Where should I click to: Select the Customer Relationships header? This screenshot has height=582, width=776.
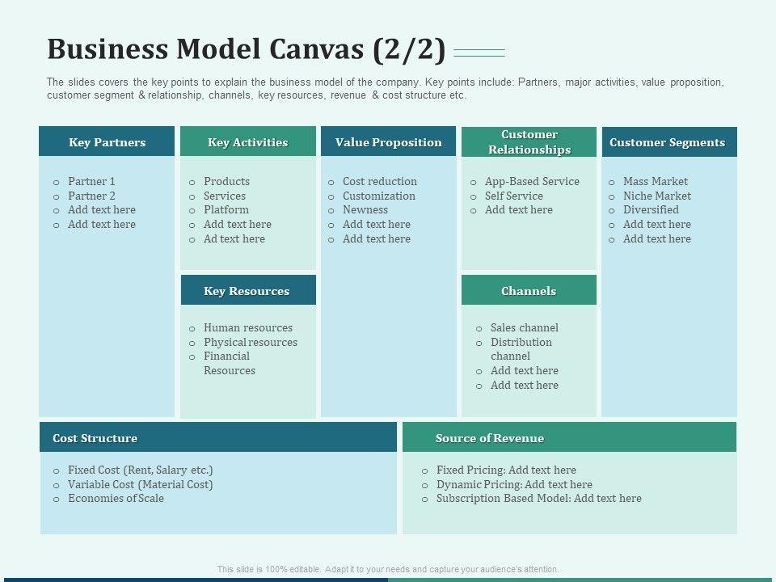click(529, 142)
